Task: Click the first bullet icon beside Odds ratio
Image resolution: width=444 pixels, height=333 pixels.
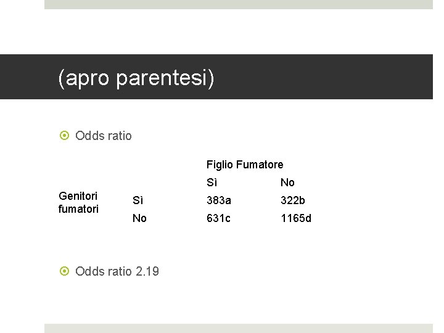Action: coord(66,136)
